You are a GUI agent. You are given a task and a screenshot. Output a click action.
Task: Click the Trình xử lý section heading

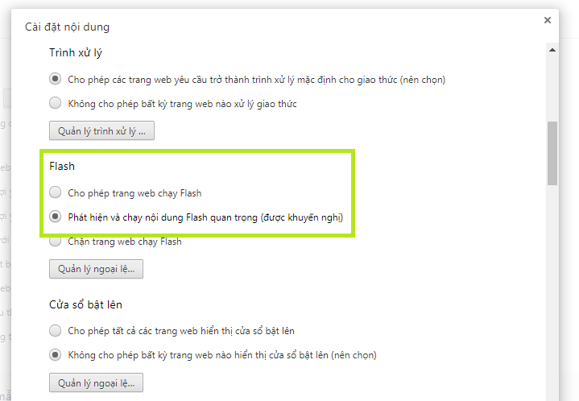pyautogui.click(x=76, y=53)
